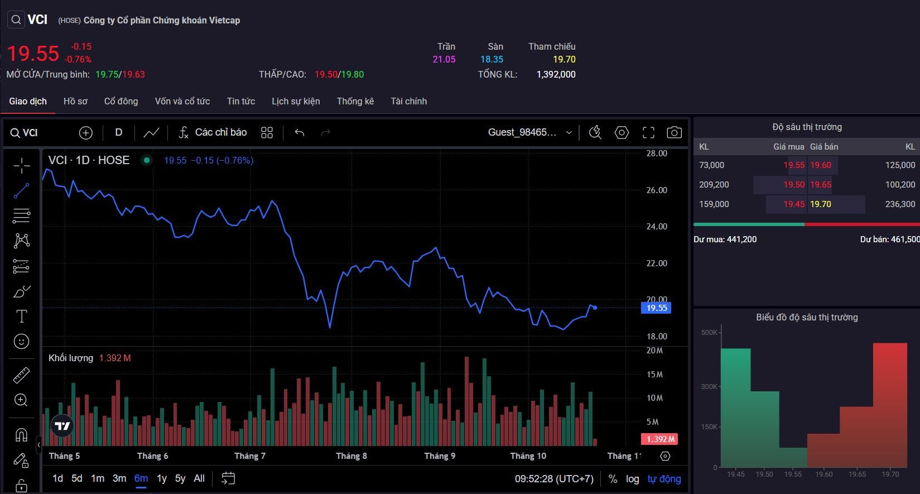
Task: Toggle stay in drawing mode
Action: [x=22, y=461]
